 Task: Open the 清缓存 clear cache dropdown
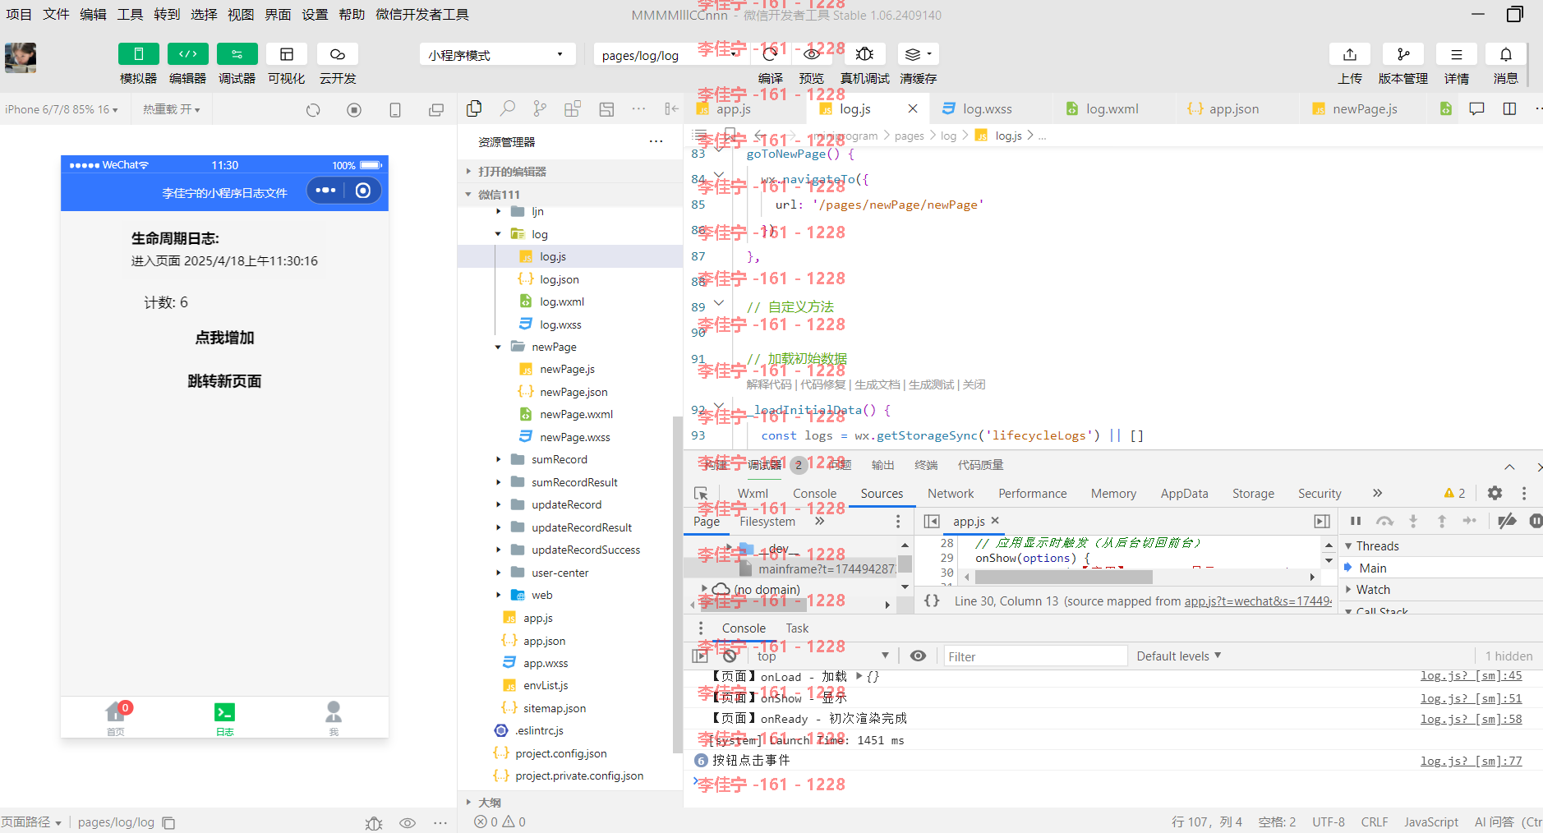918,54
